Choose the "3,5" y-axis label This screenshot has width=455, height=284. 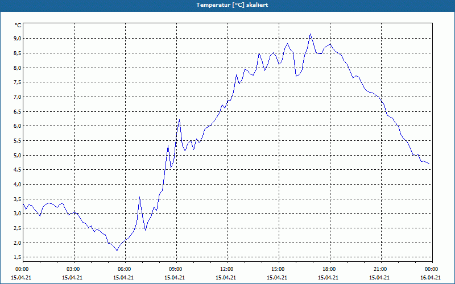[x=18, y=199]
